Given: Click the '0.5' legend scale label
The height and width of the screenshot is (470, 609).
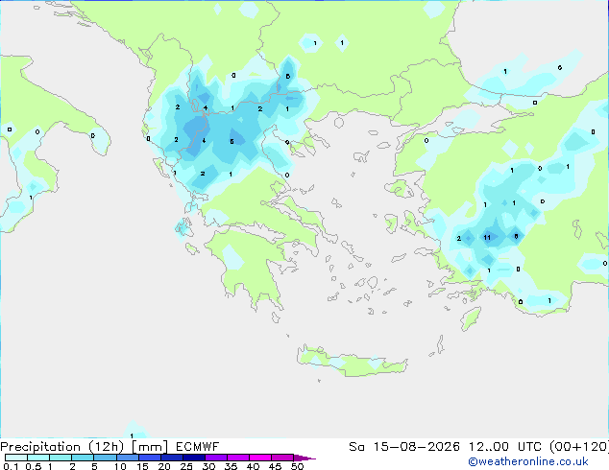Looking at the screenshot, I should point(34,466).
